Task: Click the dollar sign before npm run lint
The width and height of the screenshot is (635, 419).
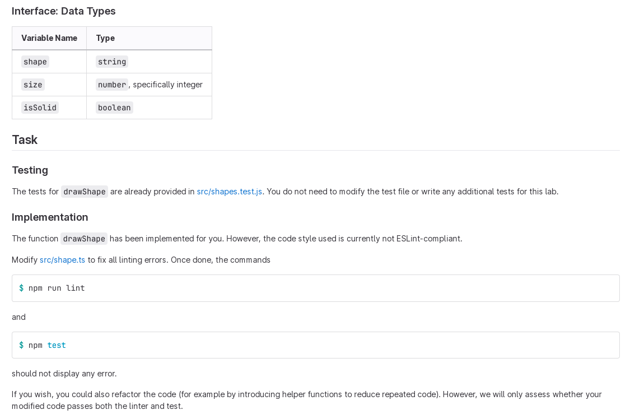Action: coord(21,288)
